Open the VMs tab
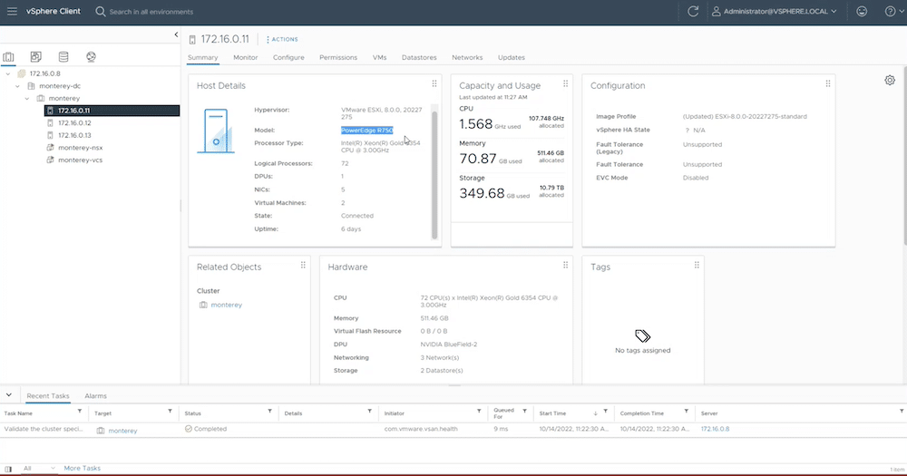907x476 pixels. coord(379,57)
